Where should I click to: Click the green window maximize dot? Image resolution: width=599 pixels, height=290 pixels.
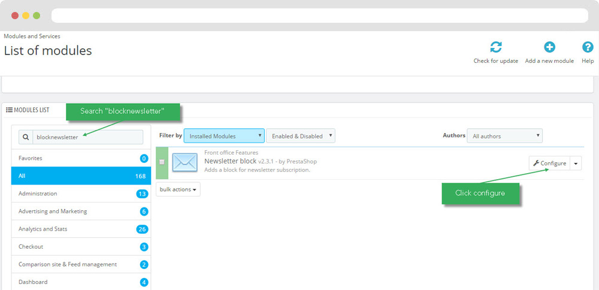37,16
